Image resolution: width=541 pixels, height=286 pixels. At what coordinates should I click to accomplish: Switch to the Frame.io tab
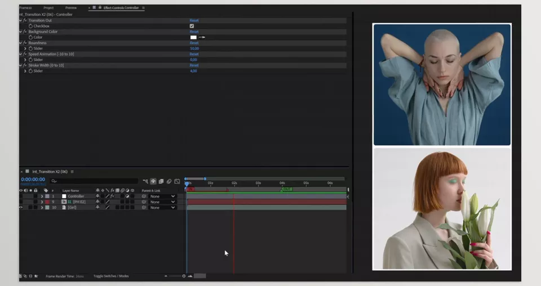coord(25,7)
